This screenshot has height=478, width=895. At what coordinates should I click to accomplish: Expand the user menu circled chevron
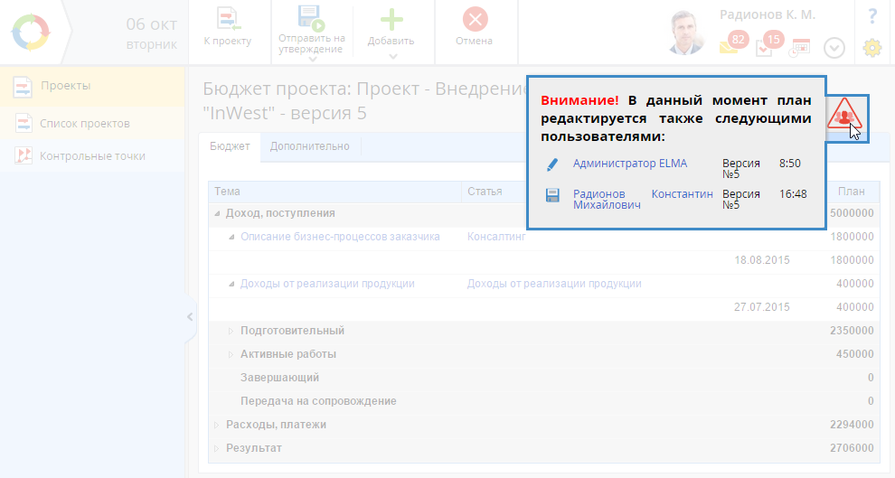pos(834,48)
